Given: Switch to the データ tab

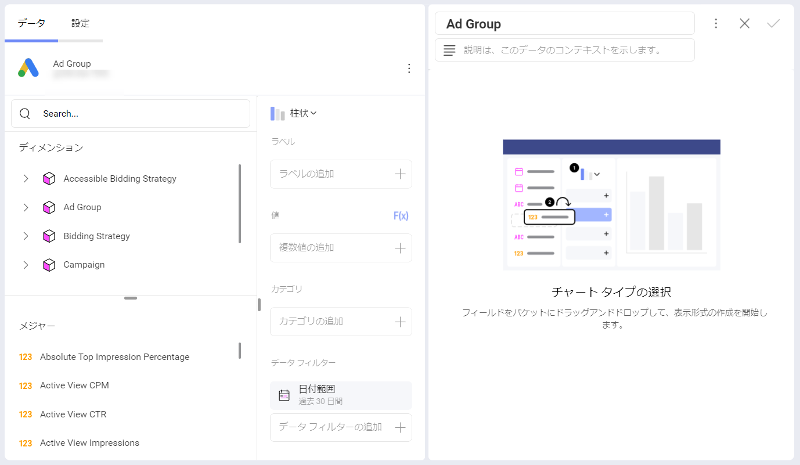Looking at the screenshot, I should [31, 24].
